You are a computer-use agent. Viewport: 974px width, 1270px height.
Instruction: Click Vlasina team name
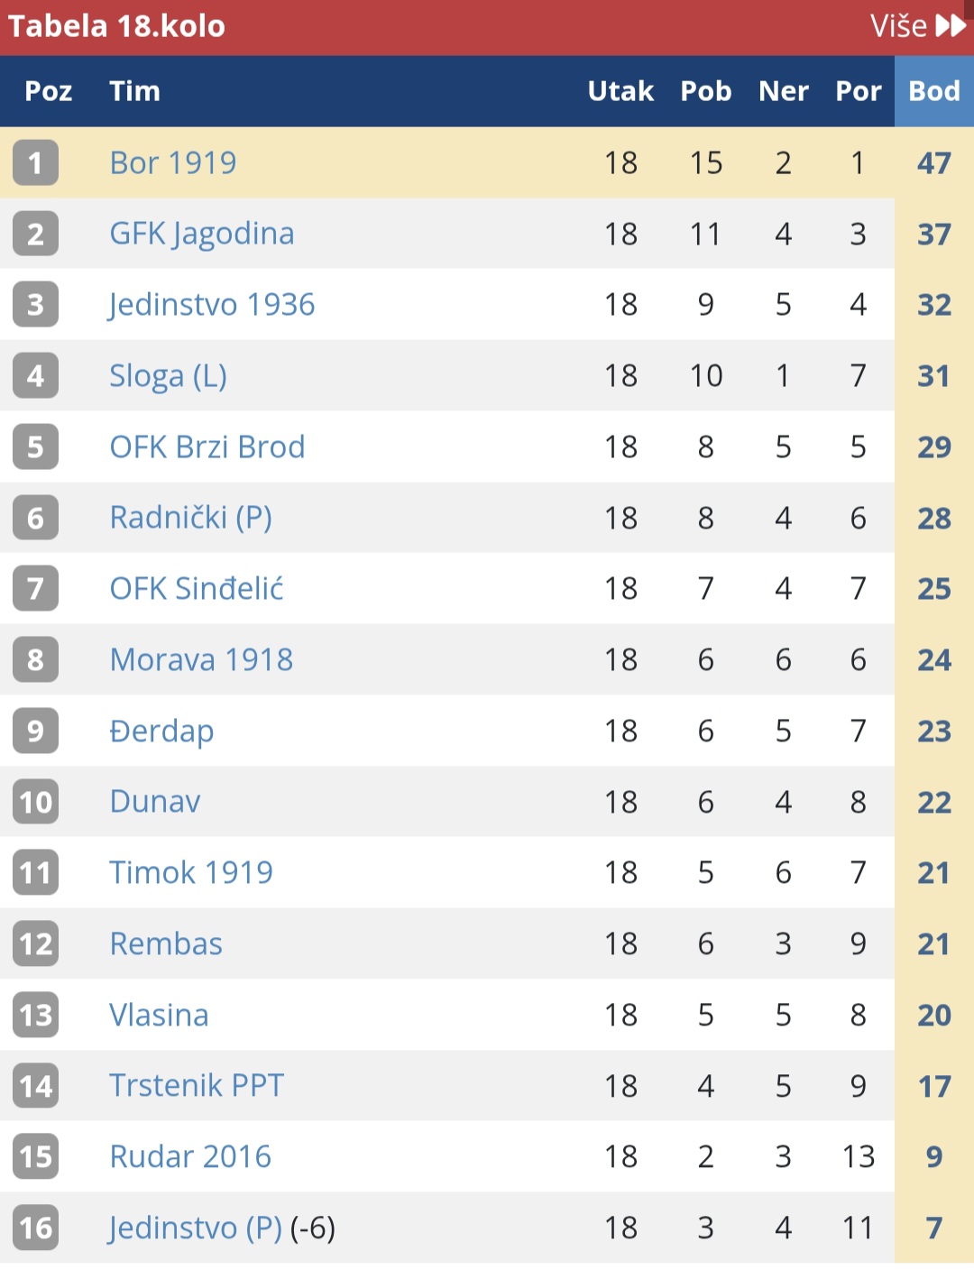point(159,1015)
